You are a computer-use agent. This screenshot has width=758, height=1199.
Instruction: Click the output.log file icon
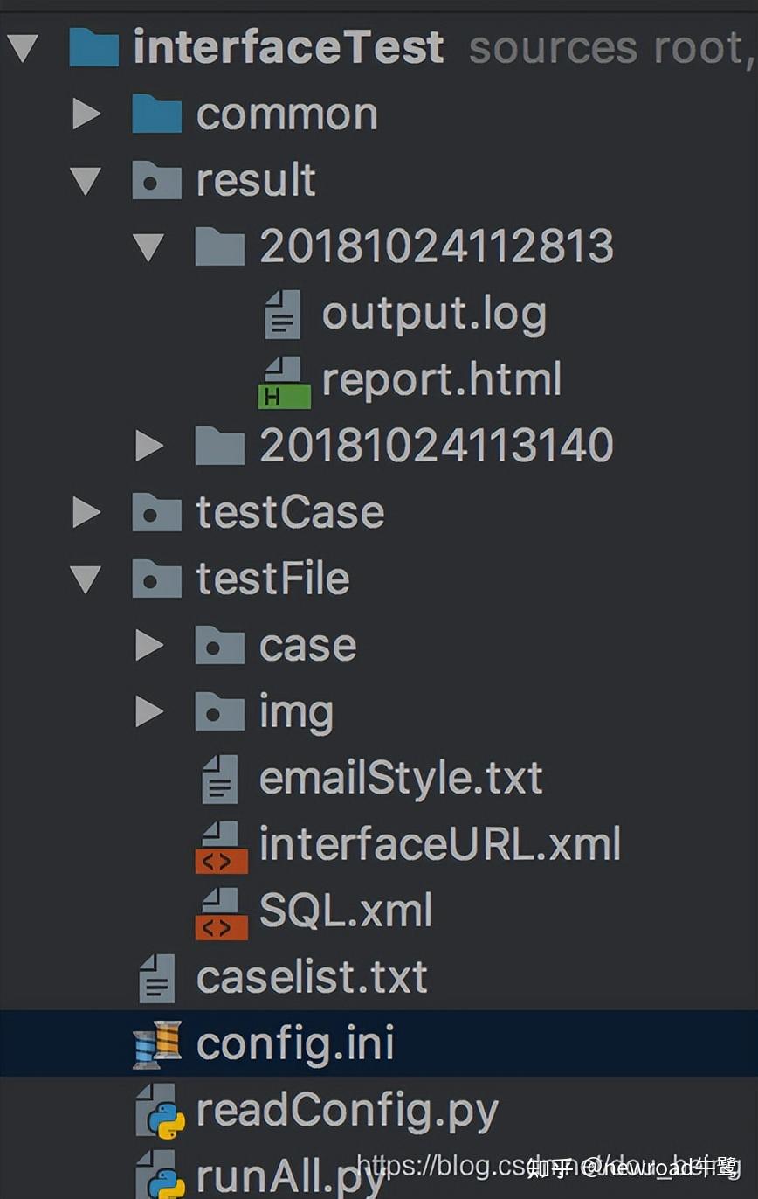[x=283, y=315]
